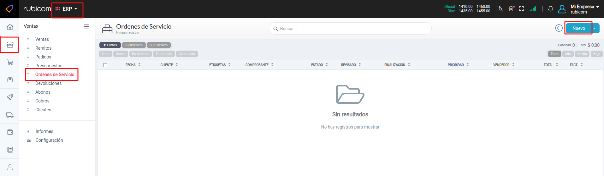Viewport: 604px width, 176px height.
Task: Click the rocket sidebar icon
Action: click(x=10, y=97)
